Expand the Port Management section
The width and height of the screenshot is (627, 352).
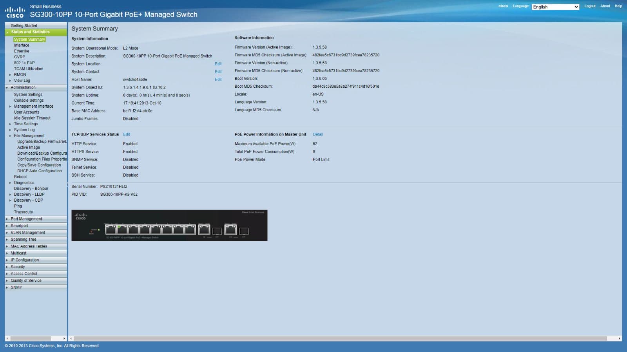pos(26,219)
